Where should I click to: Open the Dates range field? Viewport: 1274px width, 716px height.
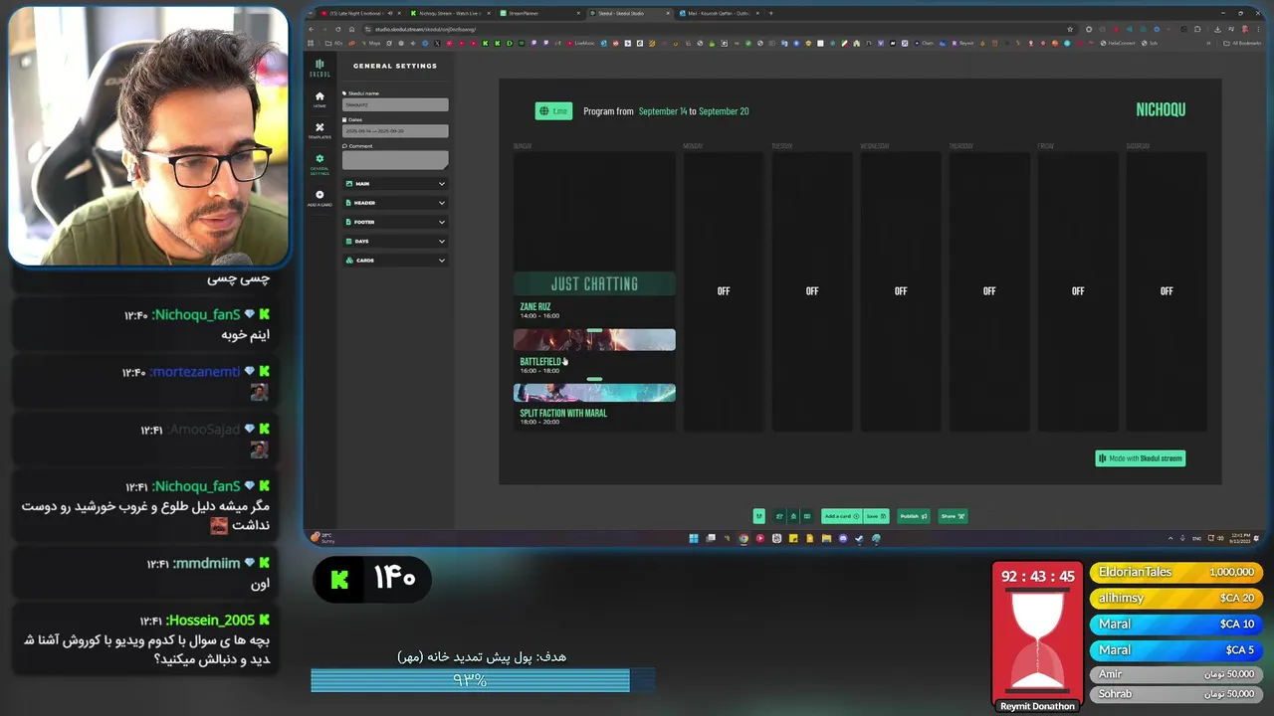[x=395, y=130]
